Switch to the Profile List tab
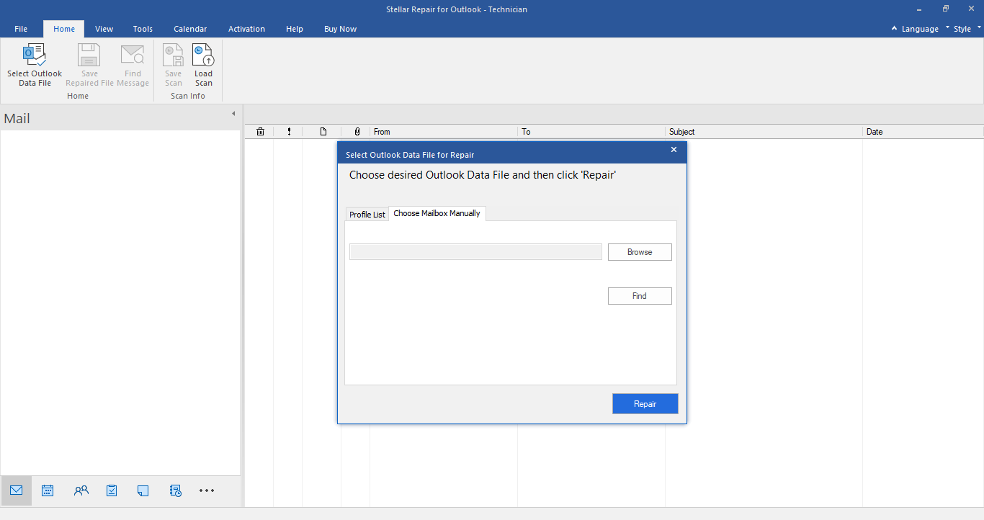The width and height of the screenshot is (984, 520). coord(367,215)
